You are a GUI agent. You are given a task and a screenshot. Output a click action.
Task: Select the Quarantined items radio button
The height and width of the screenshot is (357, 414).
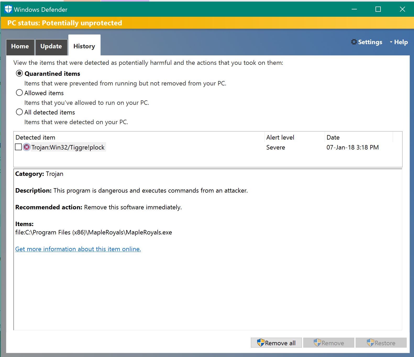[19, 73]
